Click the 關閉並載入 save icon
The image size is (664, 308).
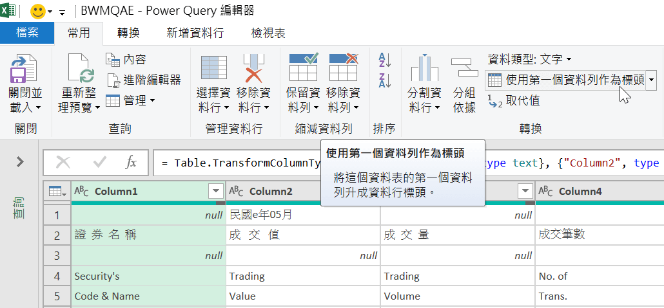pyautogui.click(x=23, y=68)
